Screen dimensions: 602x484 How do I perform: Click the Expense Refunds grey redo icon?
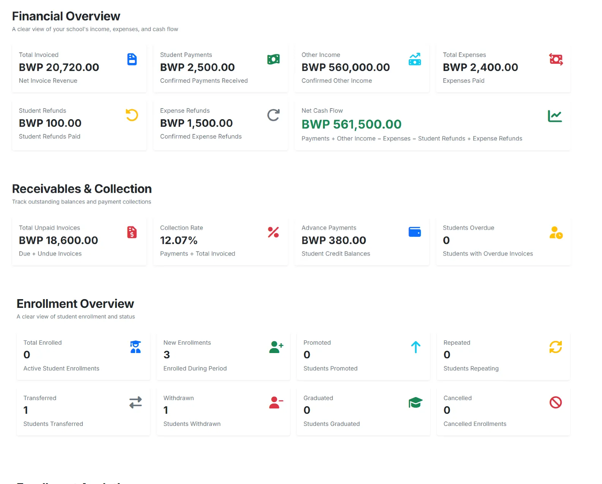273,115
